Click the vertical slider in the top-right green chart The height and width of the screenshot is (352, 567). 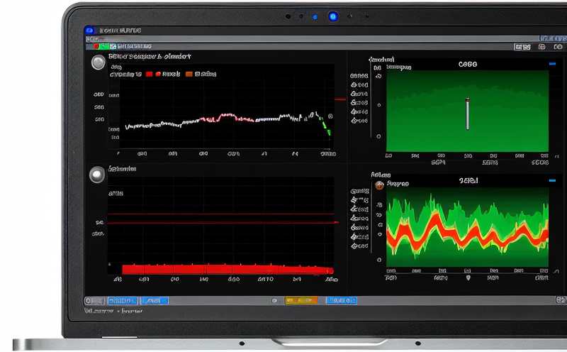click(x=467, y=114)
